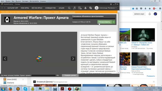This screenshot has width=162, height=91.
Task: Open red record app in taskbar
Action: 70,89
